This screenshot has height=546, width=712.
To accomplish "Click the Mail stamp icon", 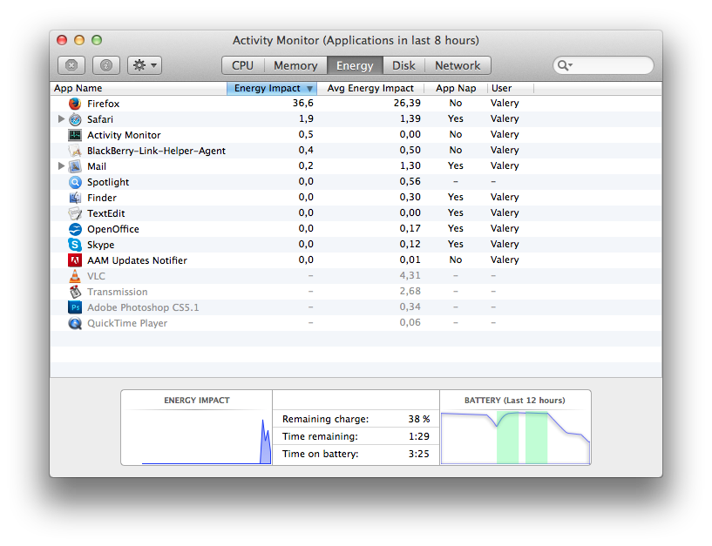I will [75, 166].
